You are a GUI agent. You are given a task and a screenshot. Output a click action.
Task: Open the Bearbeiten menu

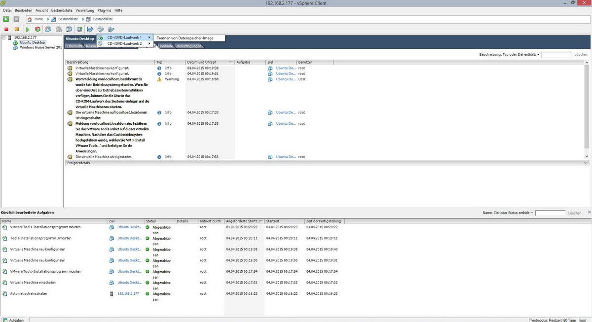point(24,10)
